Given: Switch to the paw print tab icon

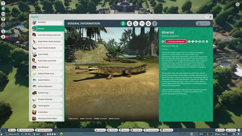Looking at the screenshot, I should [x=148, y=24].
